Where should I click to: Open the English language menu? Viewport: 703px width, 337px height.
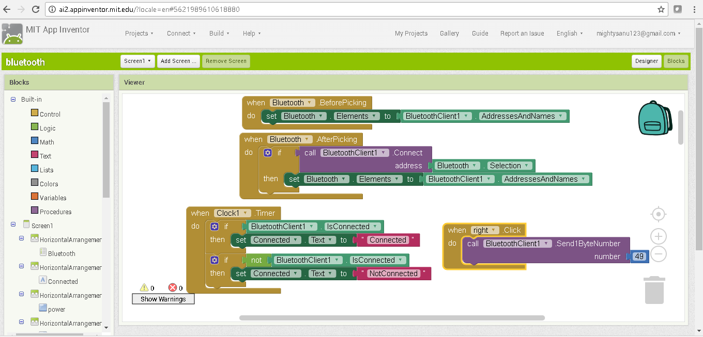570,34
